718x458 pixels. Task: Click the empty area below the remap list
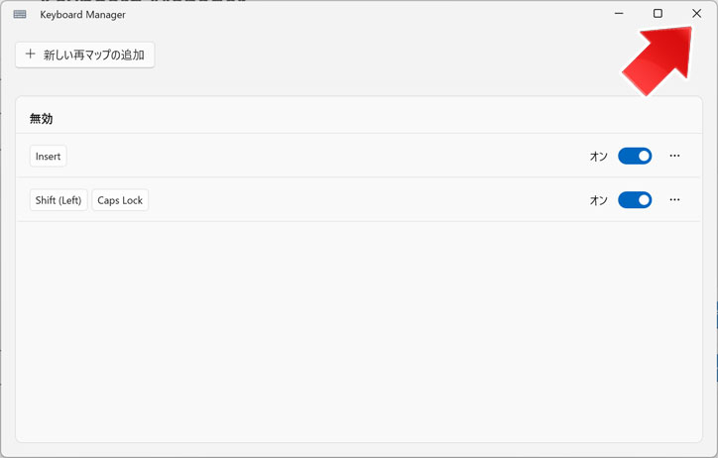[x=359, y=332]
